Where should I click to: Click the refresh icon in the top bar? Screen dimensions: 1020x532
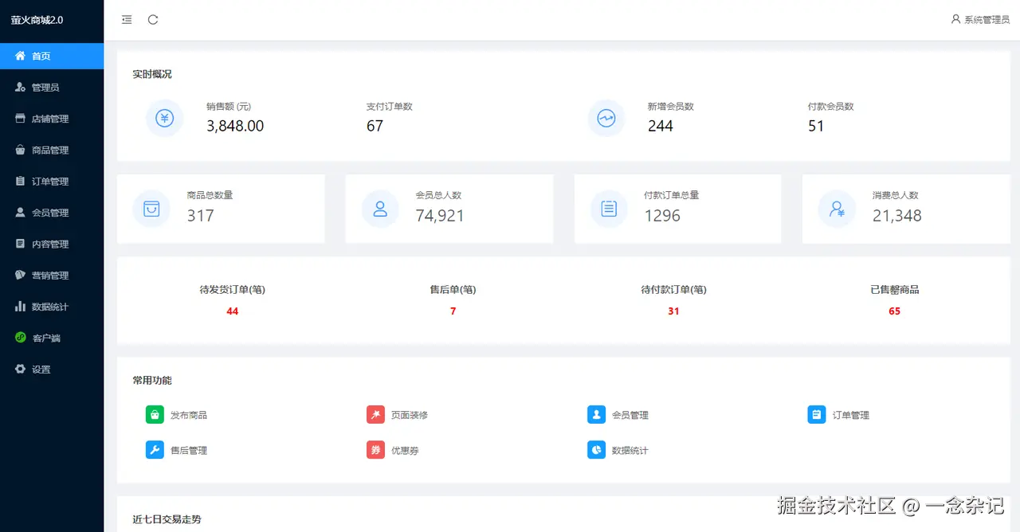(153, 20)
